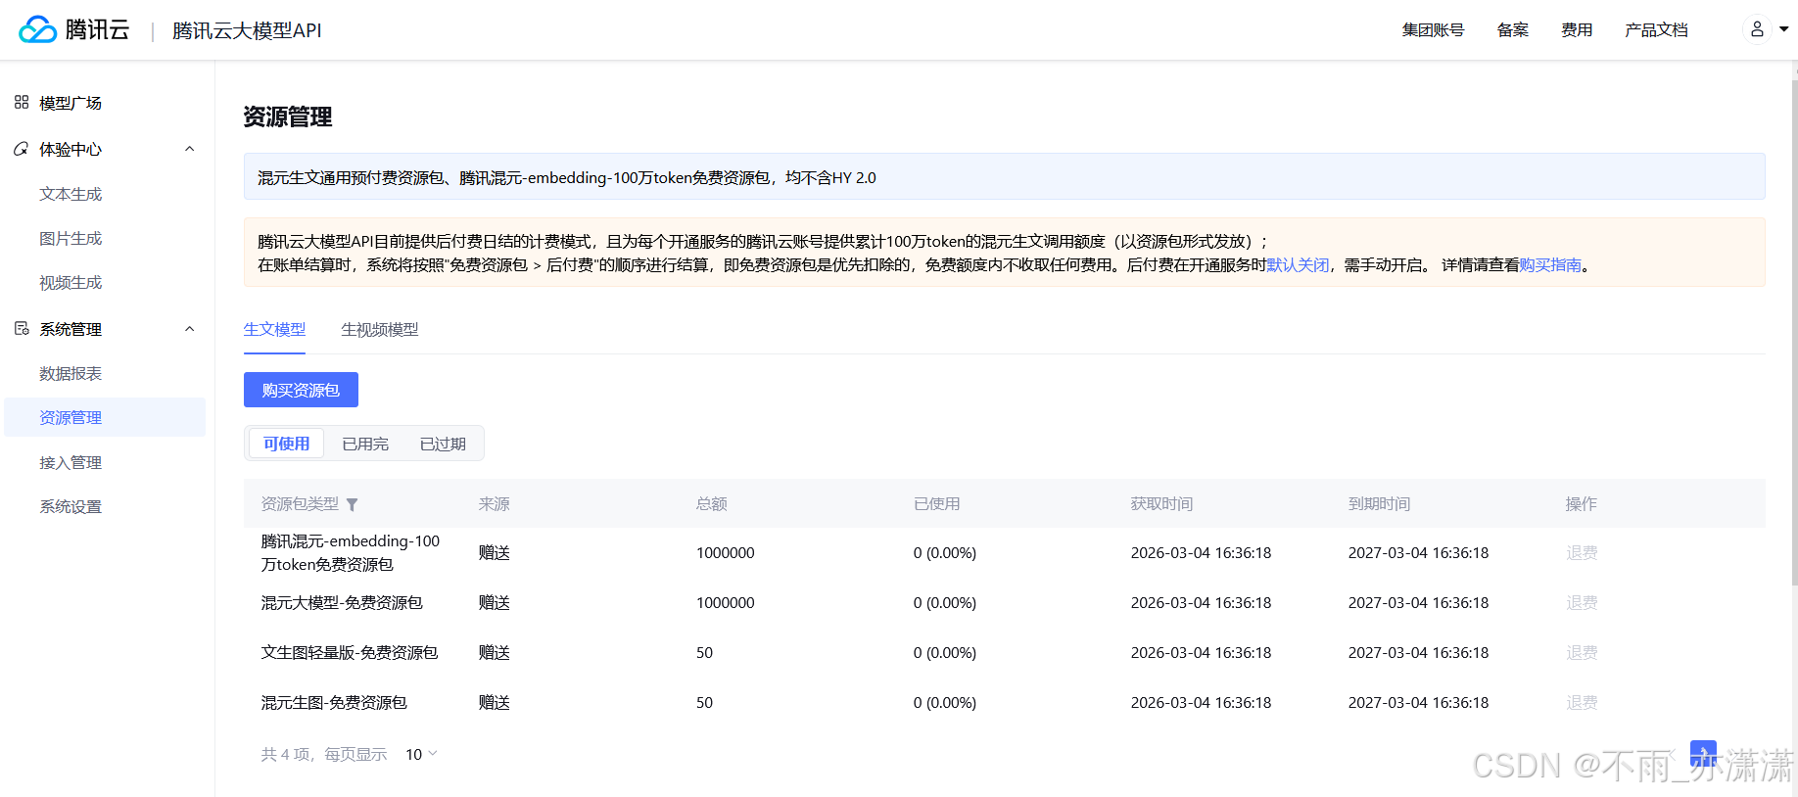Expand the account dropdown caret
Viewport: 1798px width, 797px height.
(x=1784, y=29)
